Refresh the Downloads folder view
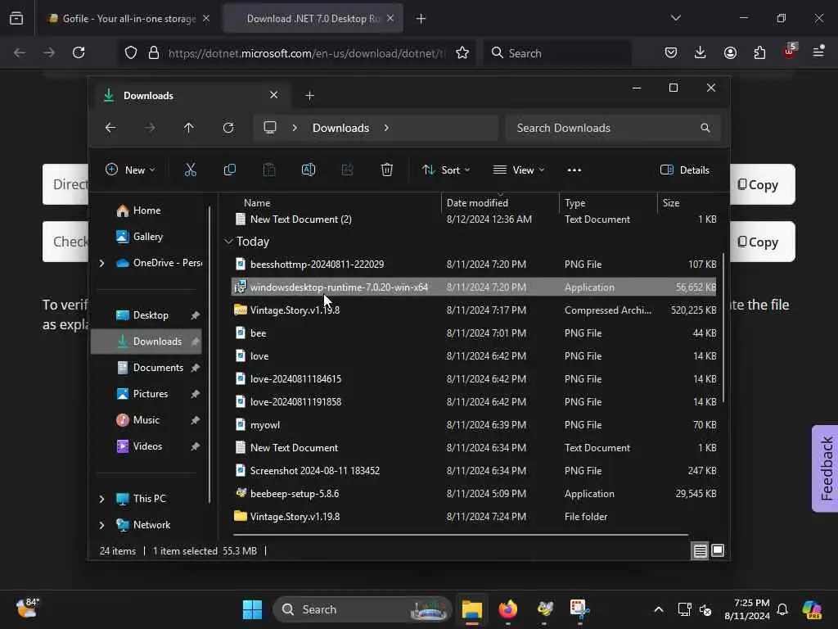The image size is (838, 629). pyautogui.click(x=228, y=128)
